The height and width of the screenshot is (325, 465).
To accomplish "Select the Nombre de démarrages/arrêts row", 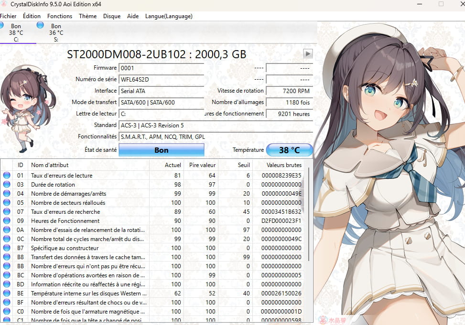I will [152, 193].
